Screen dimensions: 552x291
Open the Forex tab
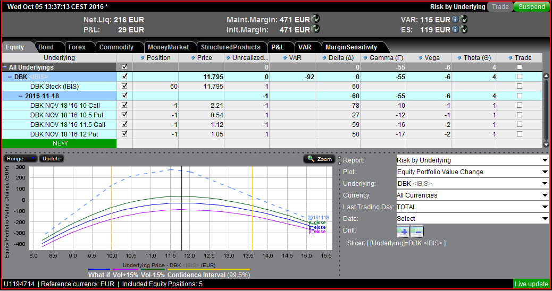(77, 47)
